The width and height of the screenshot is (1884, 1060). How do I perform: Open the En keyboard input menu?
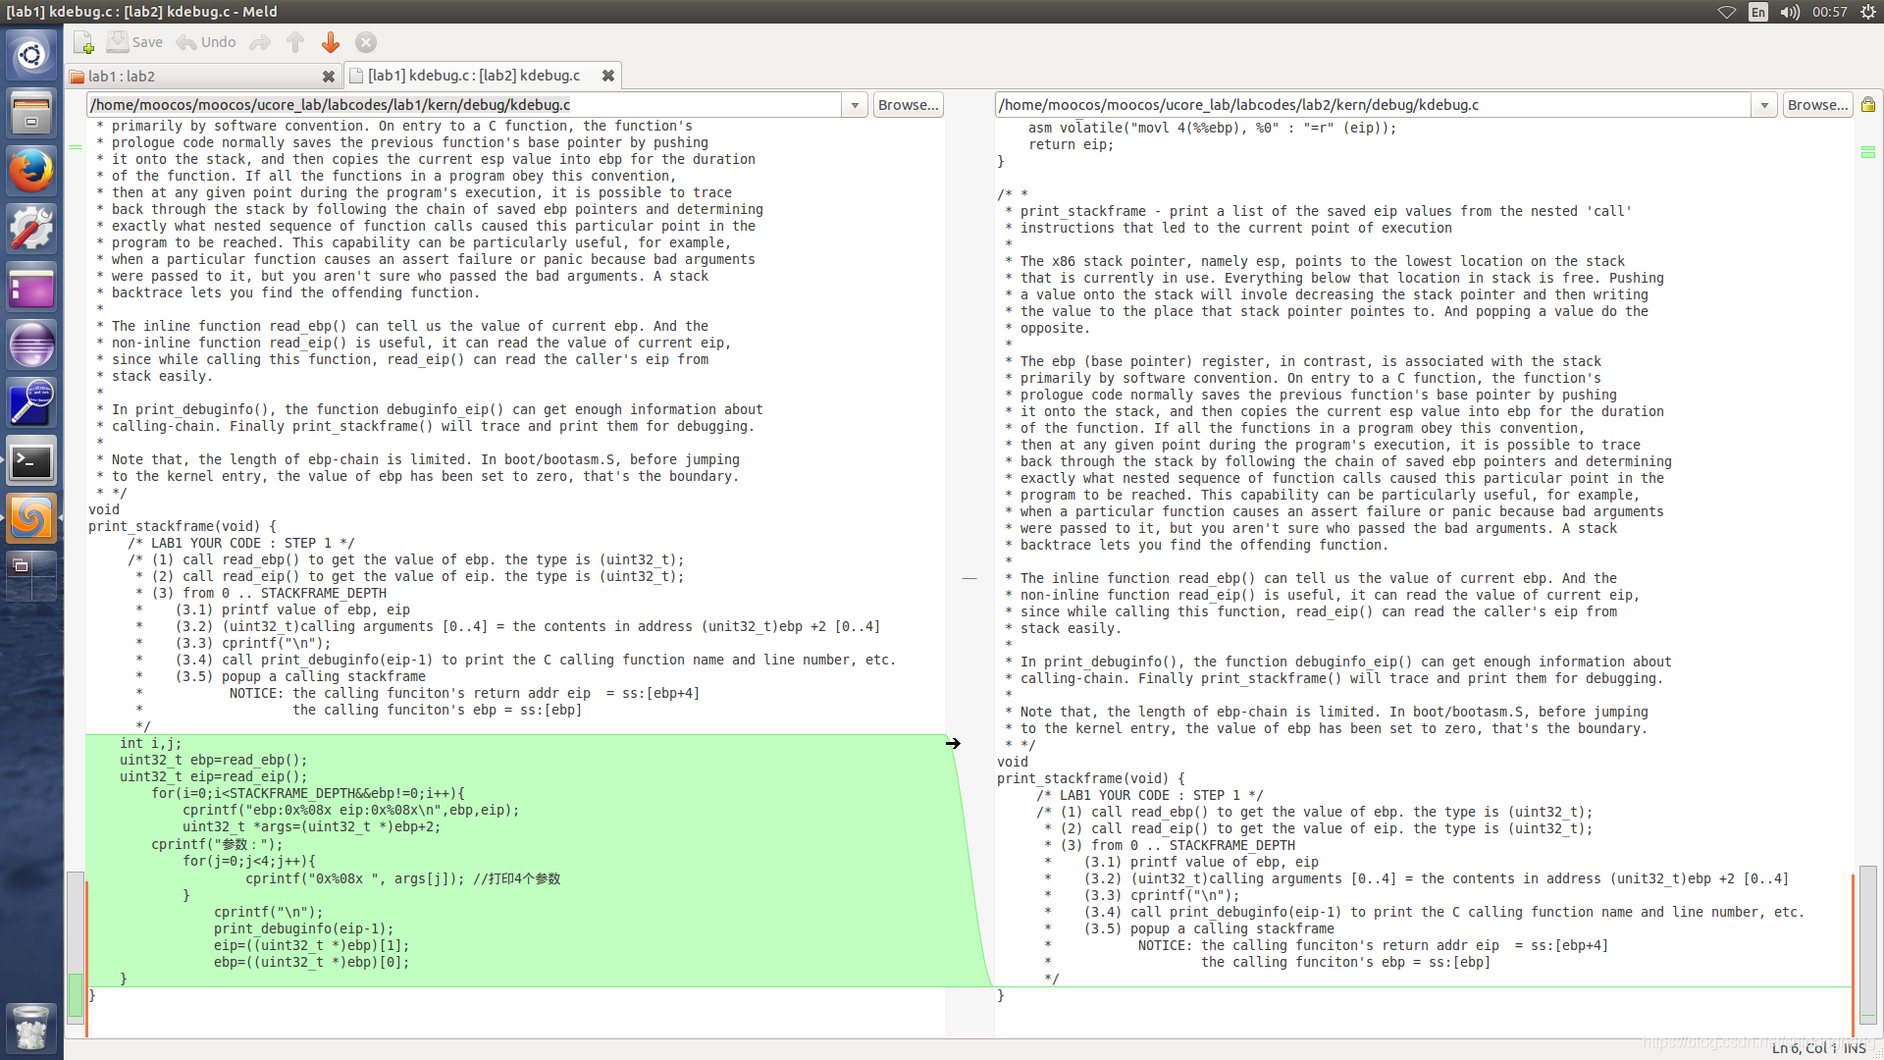[x=1758, y=12]
